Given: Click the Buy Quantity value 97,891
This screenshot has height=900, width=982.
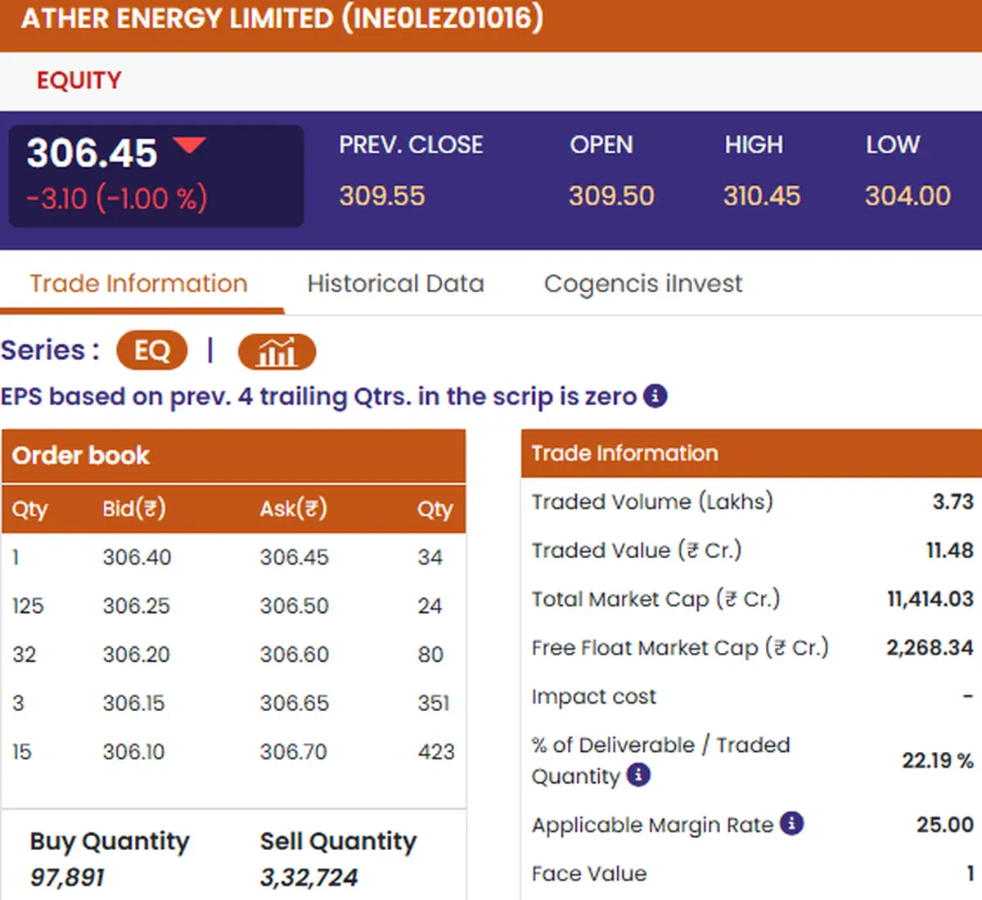Looking at the screenshot, I should (67, 878).
